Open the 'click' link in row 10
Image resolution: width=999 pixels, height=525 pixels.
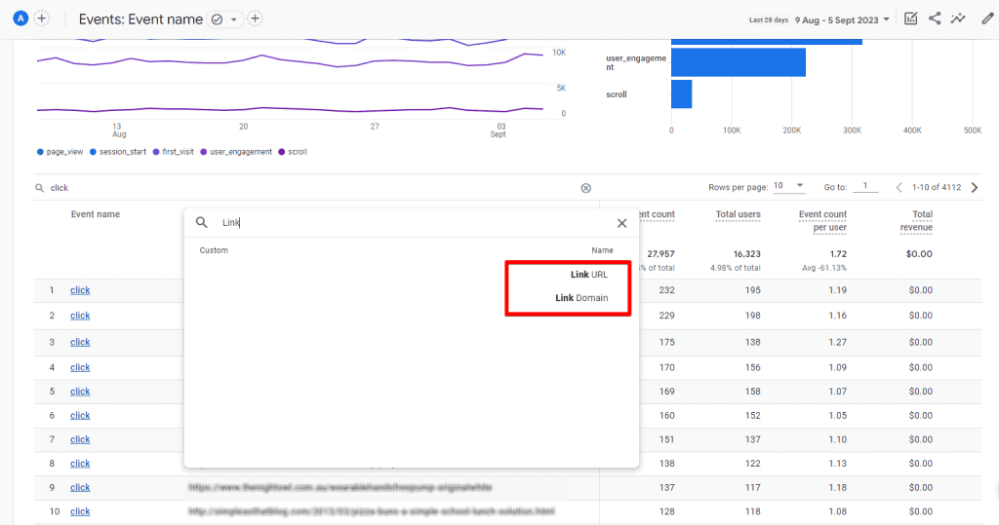pyautogui.click(x=80, y=511)
